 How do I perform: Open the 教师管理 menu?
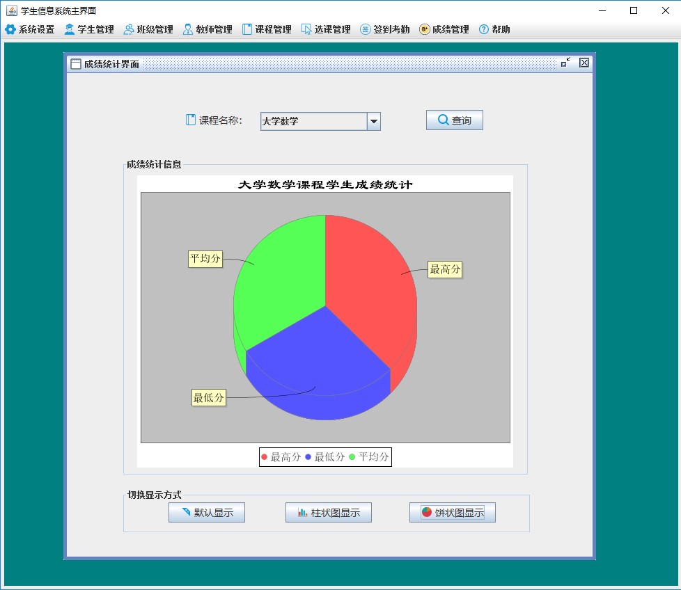[208, 29]
